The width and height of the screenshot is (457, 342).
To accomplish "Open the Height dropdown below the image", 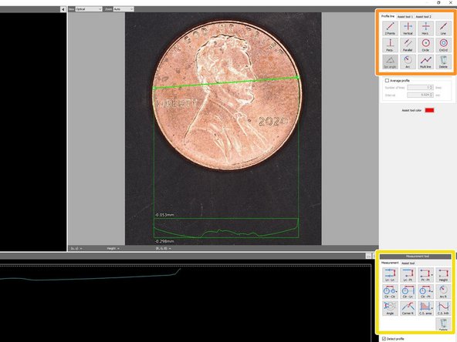I will click(x=113, y=248).
